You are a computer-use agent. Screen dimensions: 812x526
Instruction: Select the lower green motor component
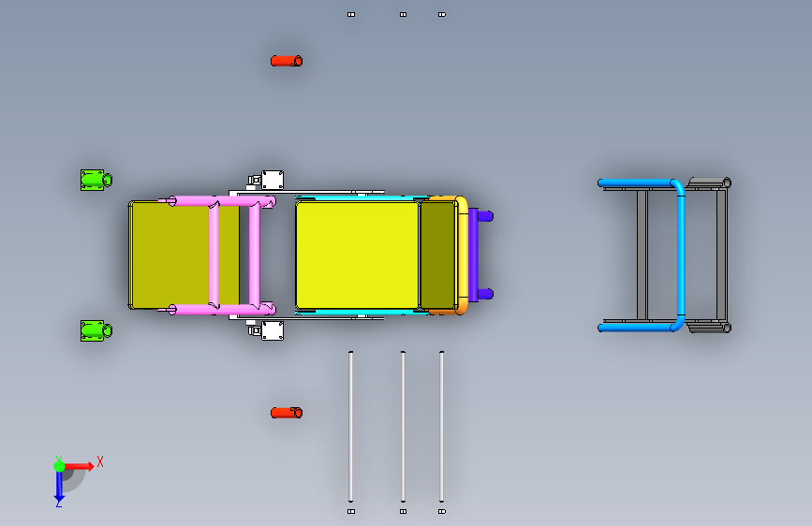tap(96, 330)
